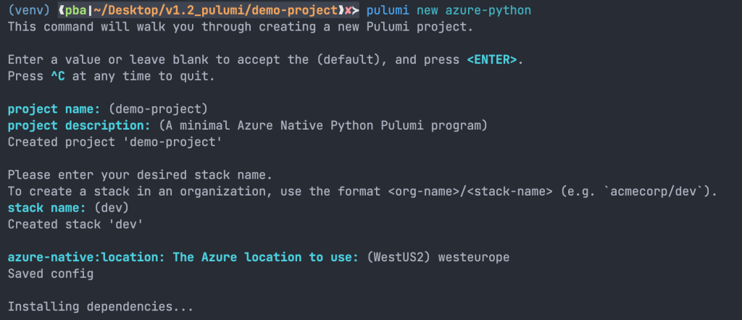Click the 'project name:' prompt label
The width and height of the screenshot is (742, 320).
(x=53, y=109)
